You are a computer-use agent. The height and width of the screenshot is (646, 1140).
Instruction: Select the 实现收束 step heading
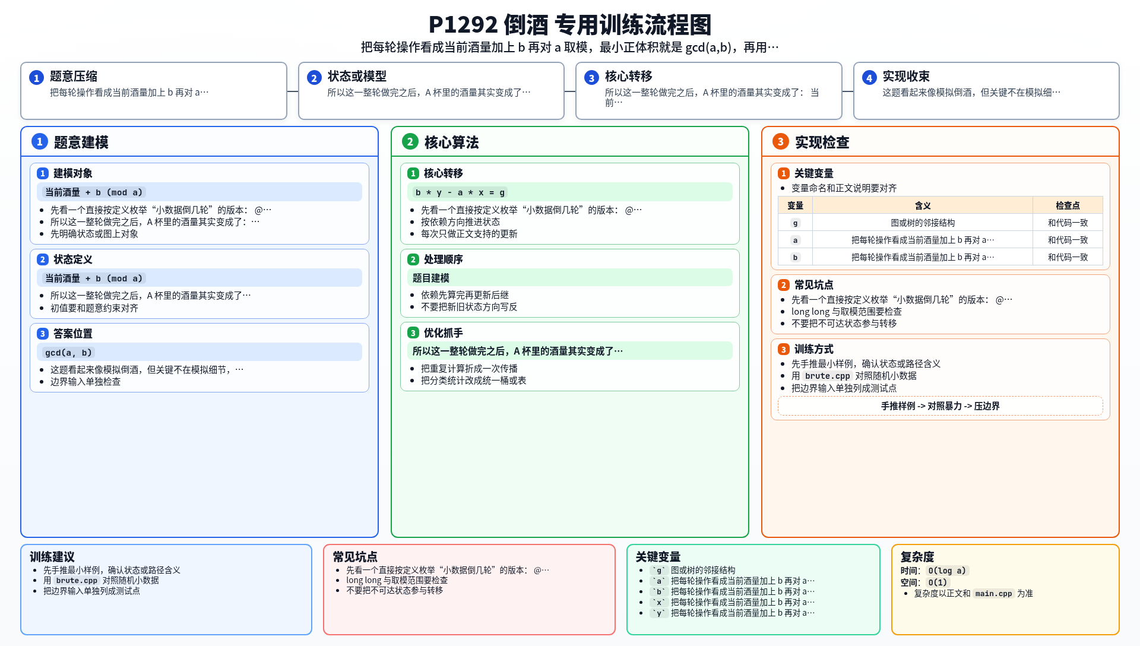906,76
